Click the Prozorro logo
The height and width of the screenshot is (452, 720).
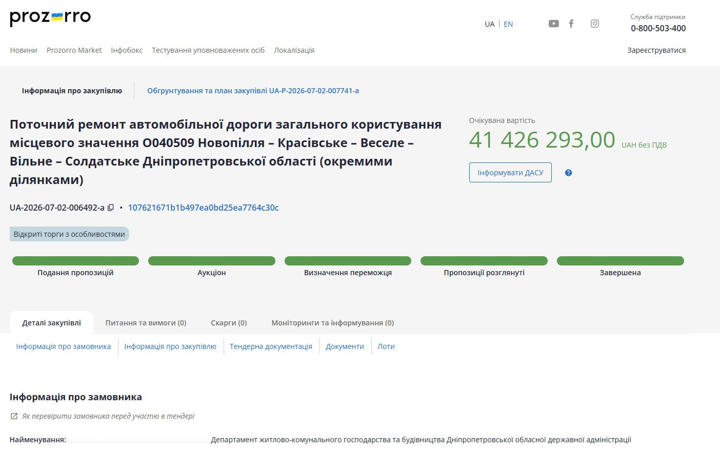point(50,18)
